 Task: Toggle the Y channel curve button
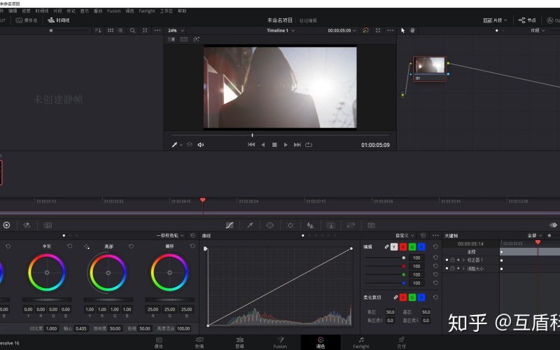394,247
